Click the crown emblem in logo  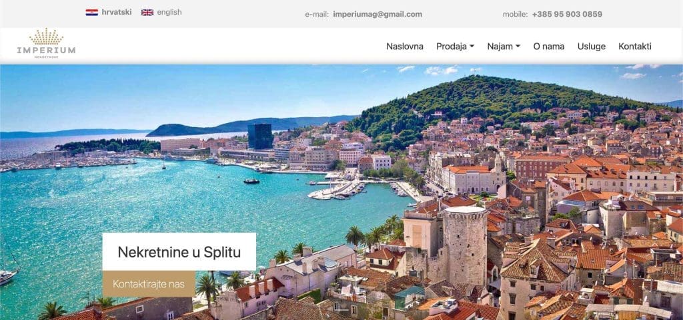[x=46, y=37]
